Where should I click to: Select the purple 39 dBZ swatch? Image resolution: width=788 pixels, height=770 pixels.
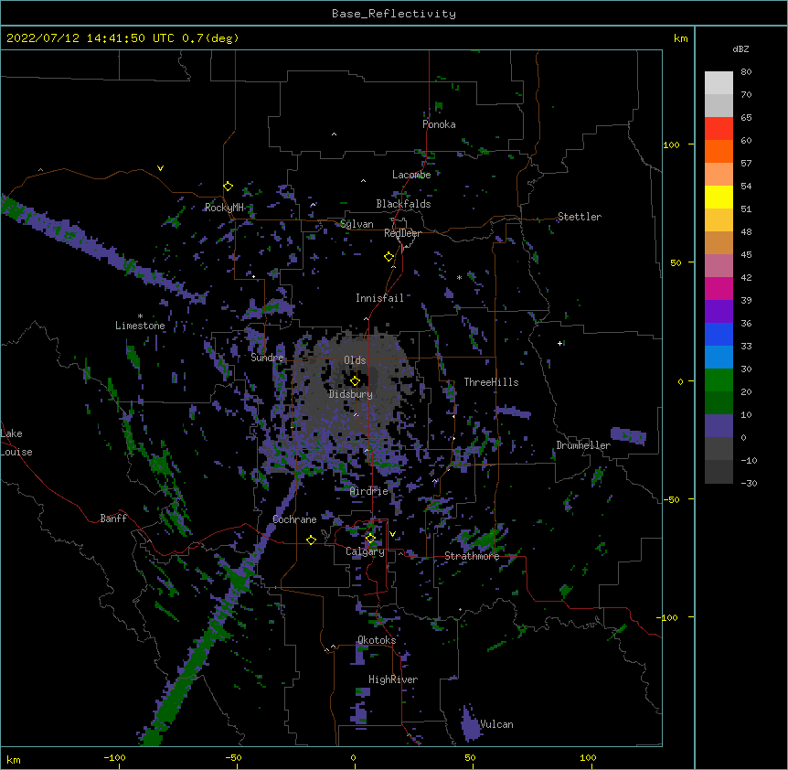pos(719,312)
